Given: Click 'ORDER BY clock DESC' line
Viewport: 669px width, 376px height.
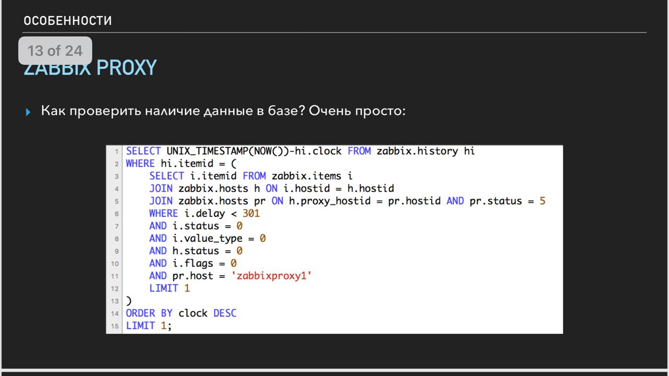Looking at the screenshot, I should click(181, 313).
